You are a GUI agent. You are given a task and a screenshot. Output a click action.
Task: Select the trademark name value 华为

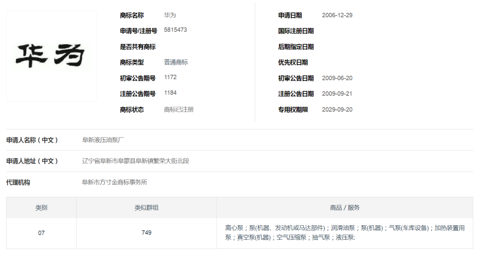170,15
